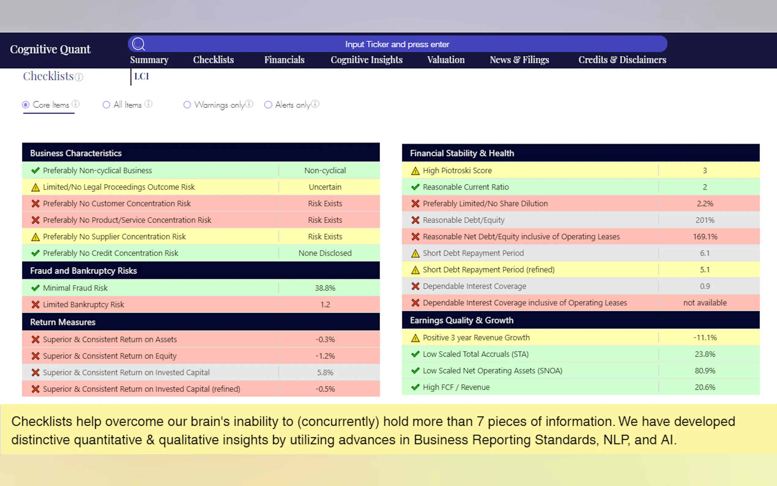Select the Warnings only radio button
777x486 pixels.
[187, 105]
